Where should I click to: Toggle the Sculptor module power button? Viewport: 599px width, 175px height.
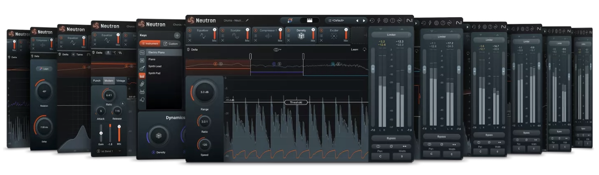pyautogui.click(x=223, y=30)
